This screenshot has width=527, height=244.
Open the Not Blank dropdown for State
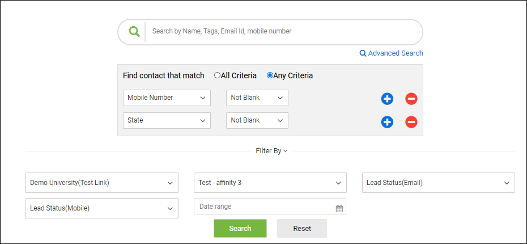tap(257, 120)
